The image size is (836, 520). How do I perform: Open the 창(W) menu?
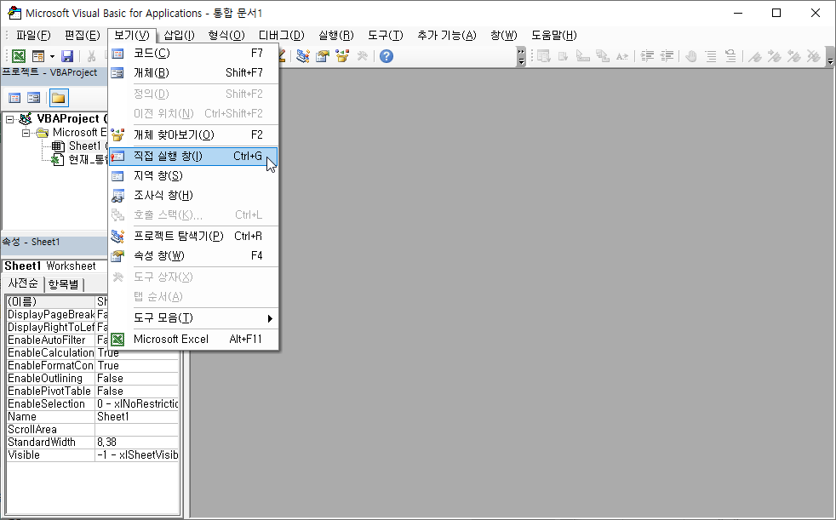click(504, 35)
